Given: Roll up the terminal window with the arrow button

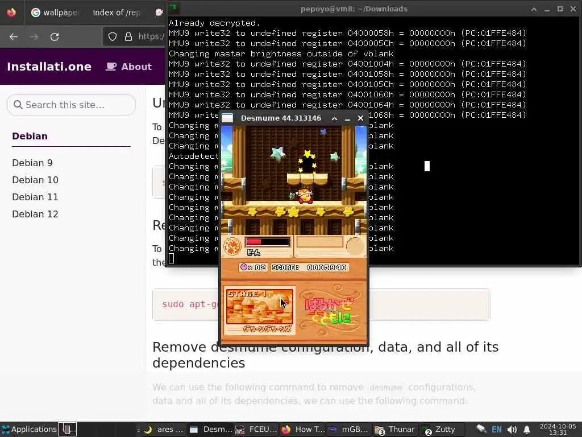Looking at the screenshot, I should point(534,9).
